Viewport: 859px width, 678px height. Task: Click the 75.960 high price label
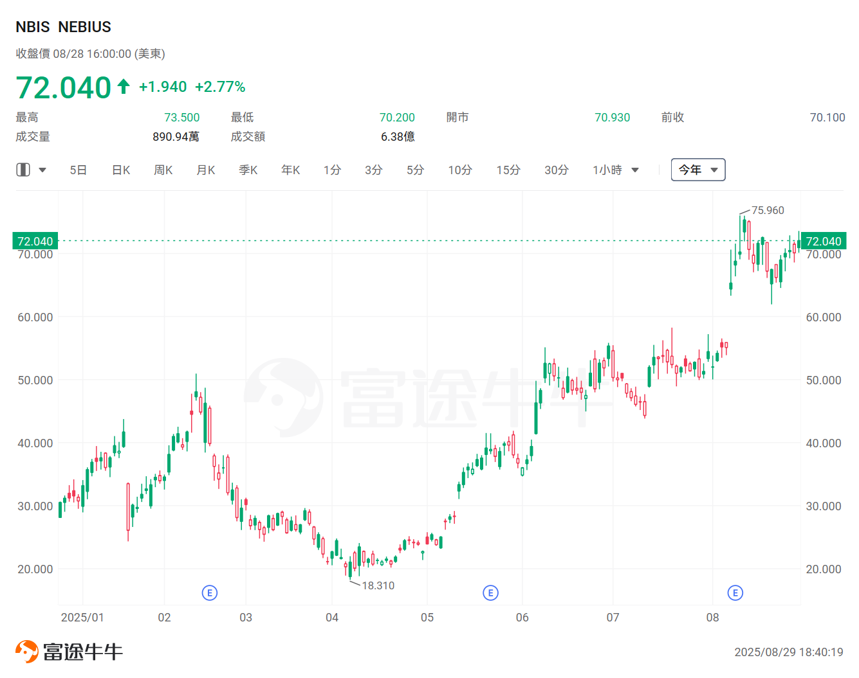pyautogui.click(x=768, y=210)
